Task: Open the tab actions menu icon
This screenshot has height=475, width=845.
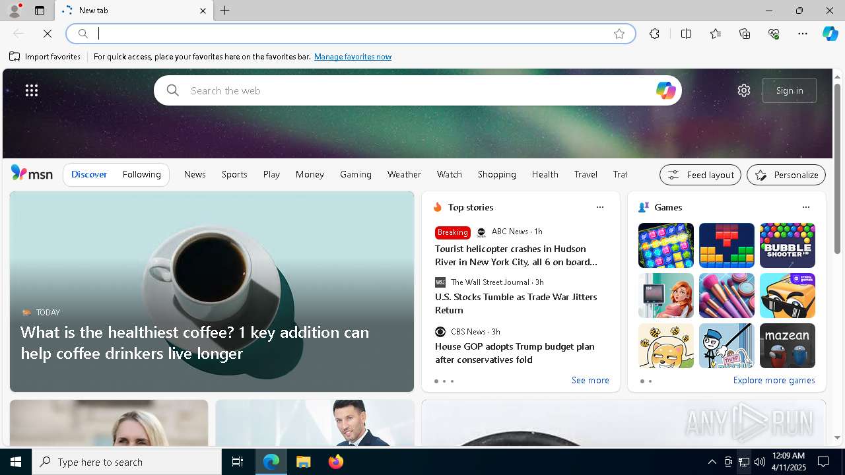Action: pos(40,11)
